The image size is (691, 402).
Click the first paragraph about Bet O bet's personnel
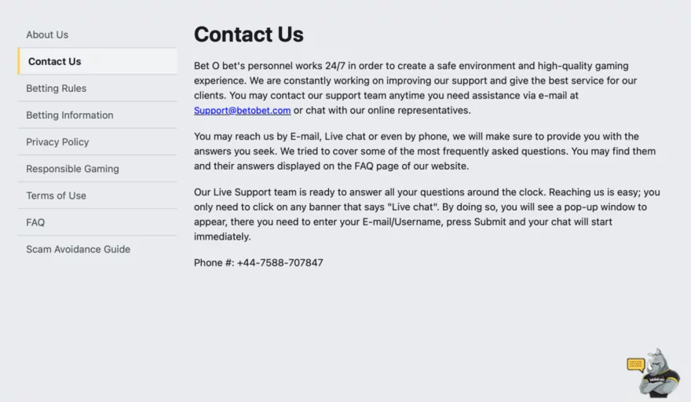coord(415,88)
